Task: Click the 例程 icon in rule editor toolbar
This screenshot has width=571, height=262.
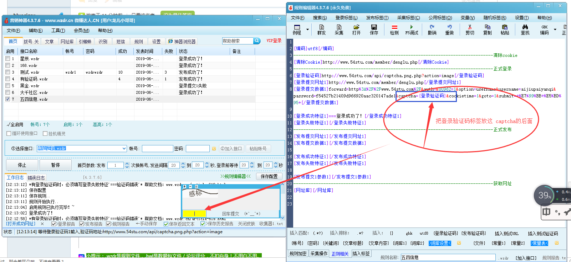Action: pos(297,30)
